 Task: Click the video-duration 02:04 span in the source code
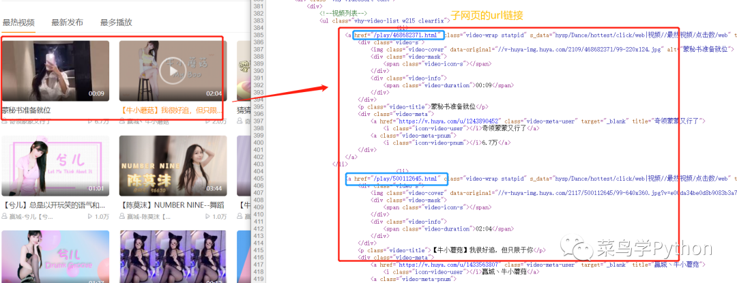tap(448, 229)
